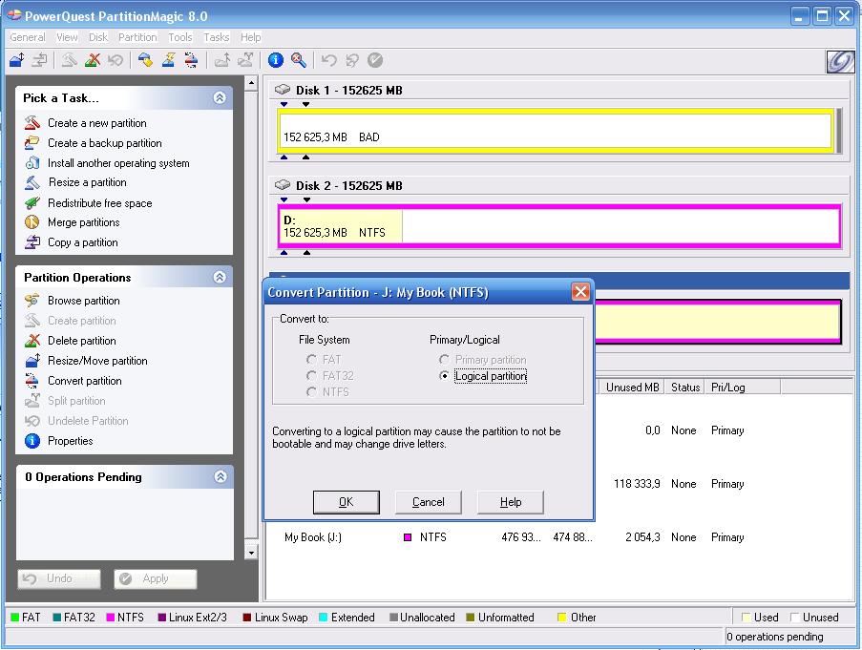This screenshot has width=862, height=650.
Task: Collapse the Pick a Task panel
Action: (x=220, y=97)
